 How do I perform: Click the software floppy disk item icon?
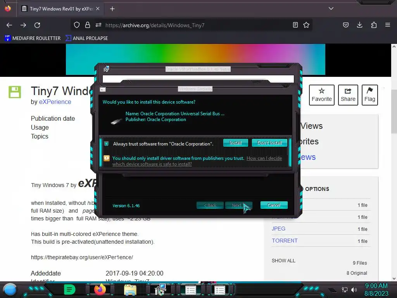[15, 92]
